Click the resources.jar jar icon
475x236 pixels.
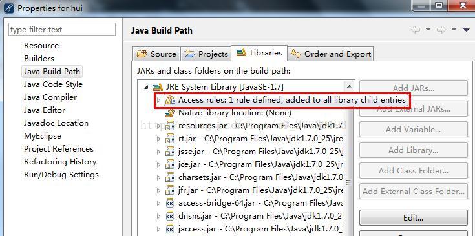pyautogui.click(x=170, y=125)
